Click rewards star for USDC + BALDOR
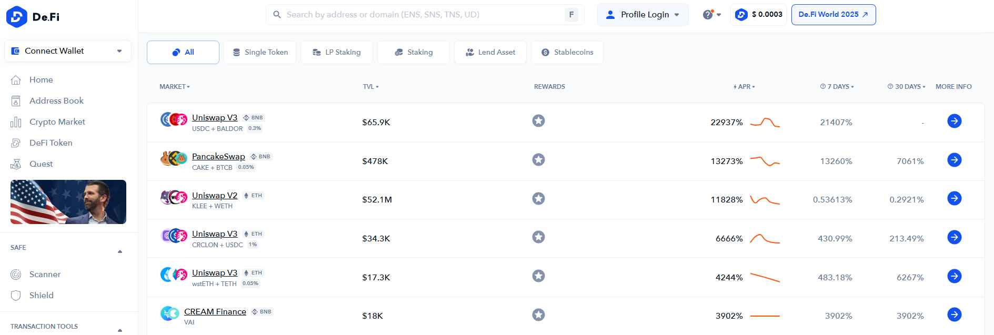Viewport: 994px width, 335px height. [x=538, y=121]
